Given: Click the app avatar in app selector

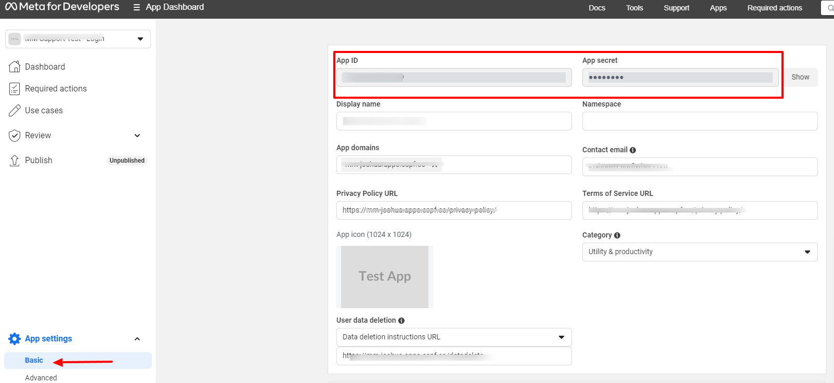Looking at the screenshot, I should (15, 39).
